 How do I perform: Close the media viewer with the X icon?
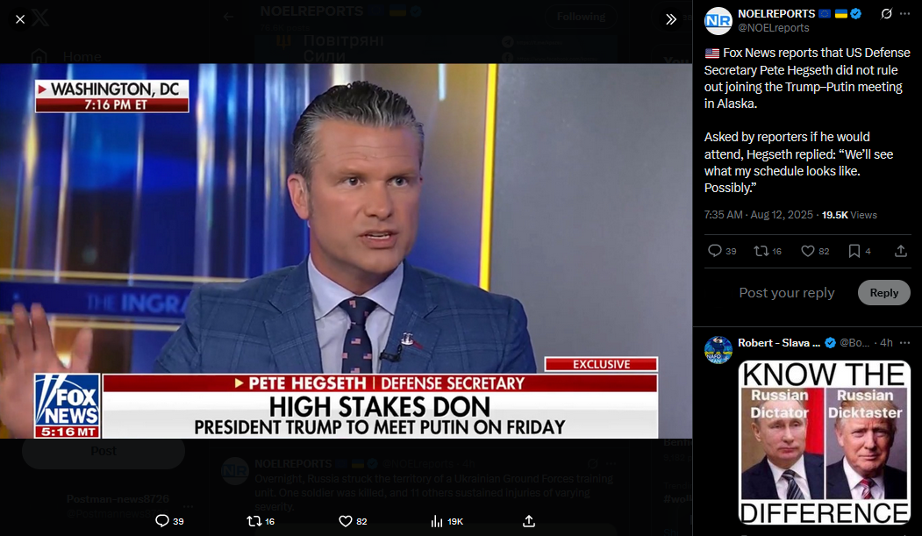[20, 19]
